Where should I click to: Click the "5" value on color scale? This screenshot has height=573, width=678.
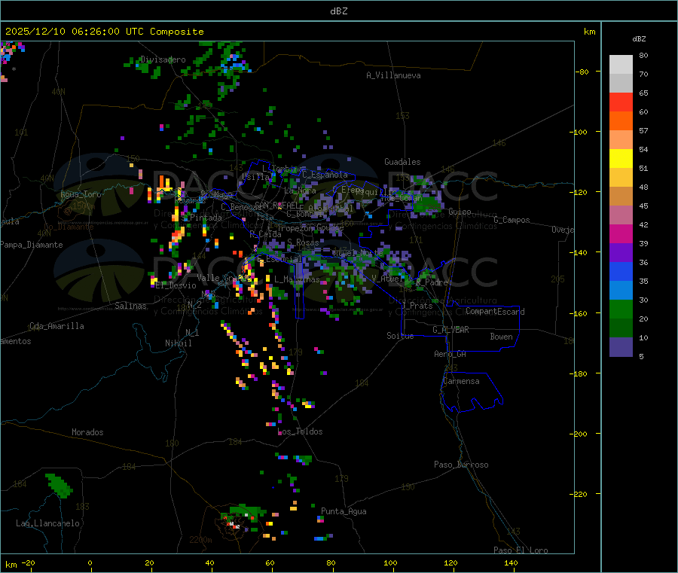coord(641,356)
